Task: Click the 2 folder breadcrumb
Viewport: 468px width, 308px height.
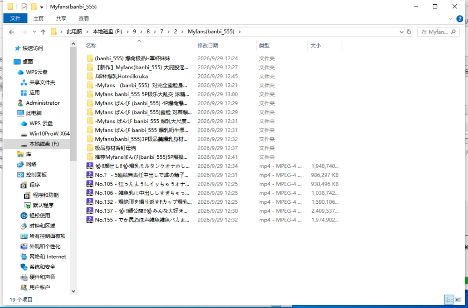Action: (x=175, y=32)
